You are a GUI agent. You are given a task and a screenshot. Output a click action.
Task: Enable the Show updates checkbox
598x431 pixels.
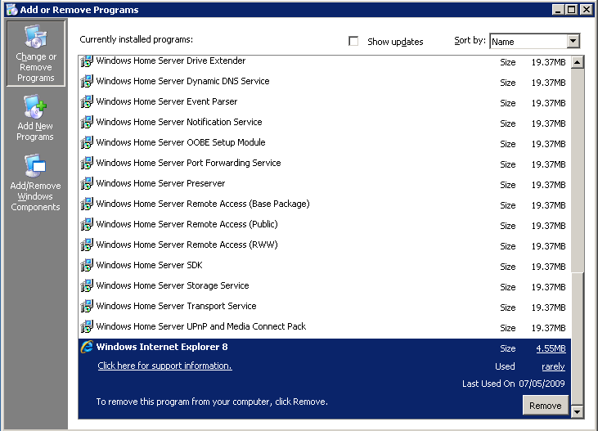(353, 41)
